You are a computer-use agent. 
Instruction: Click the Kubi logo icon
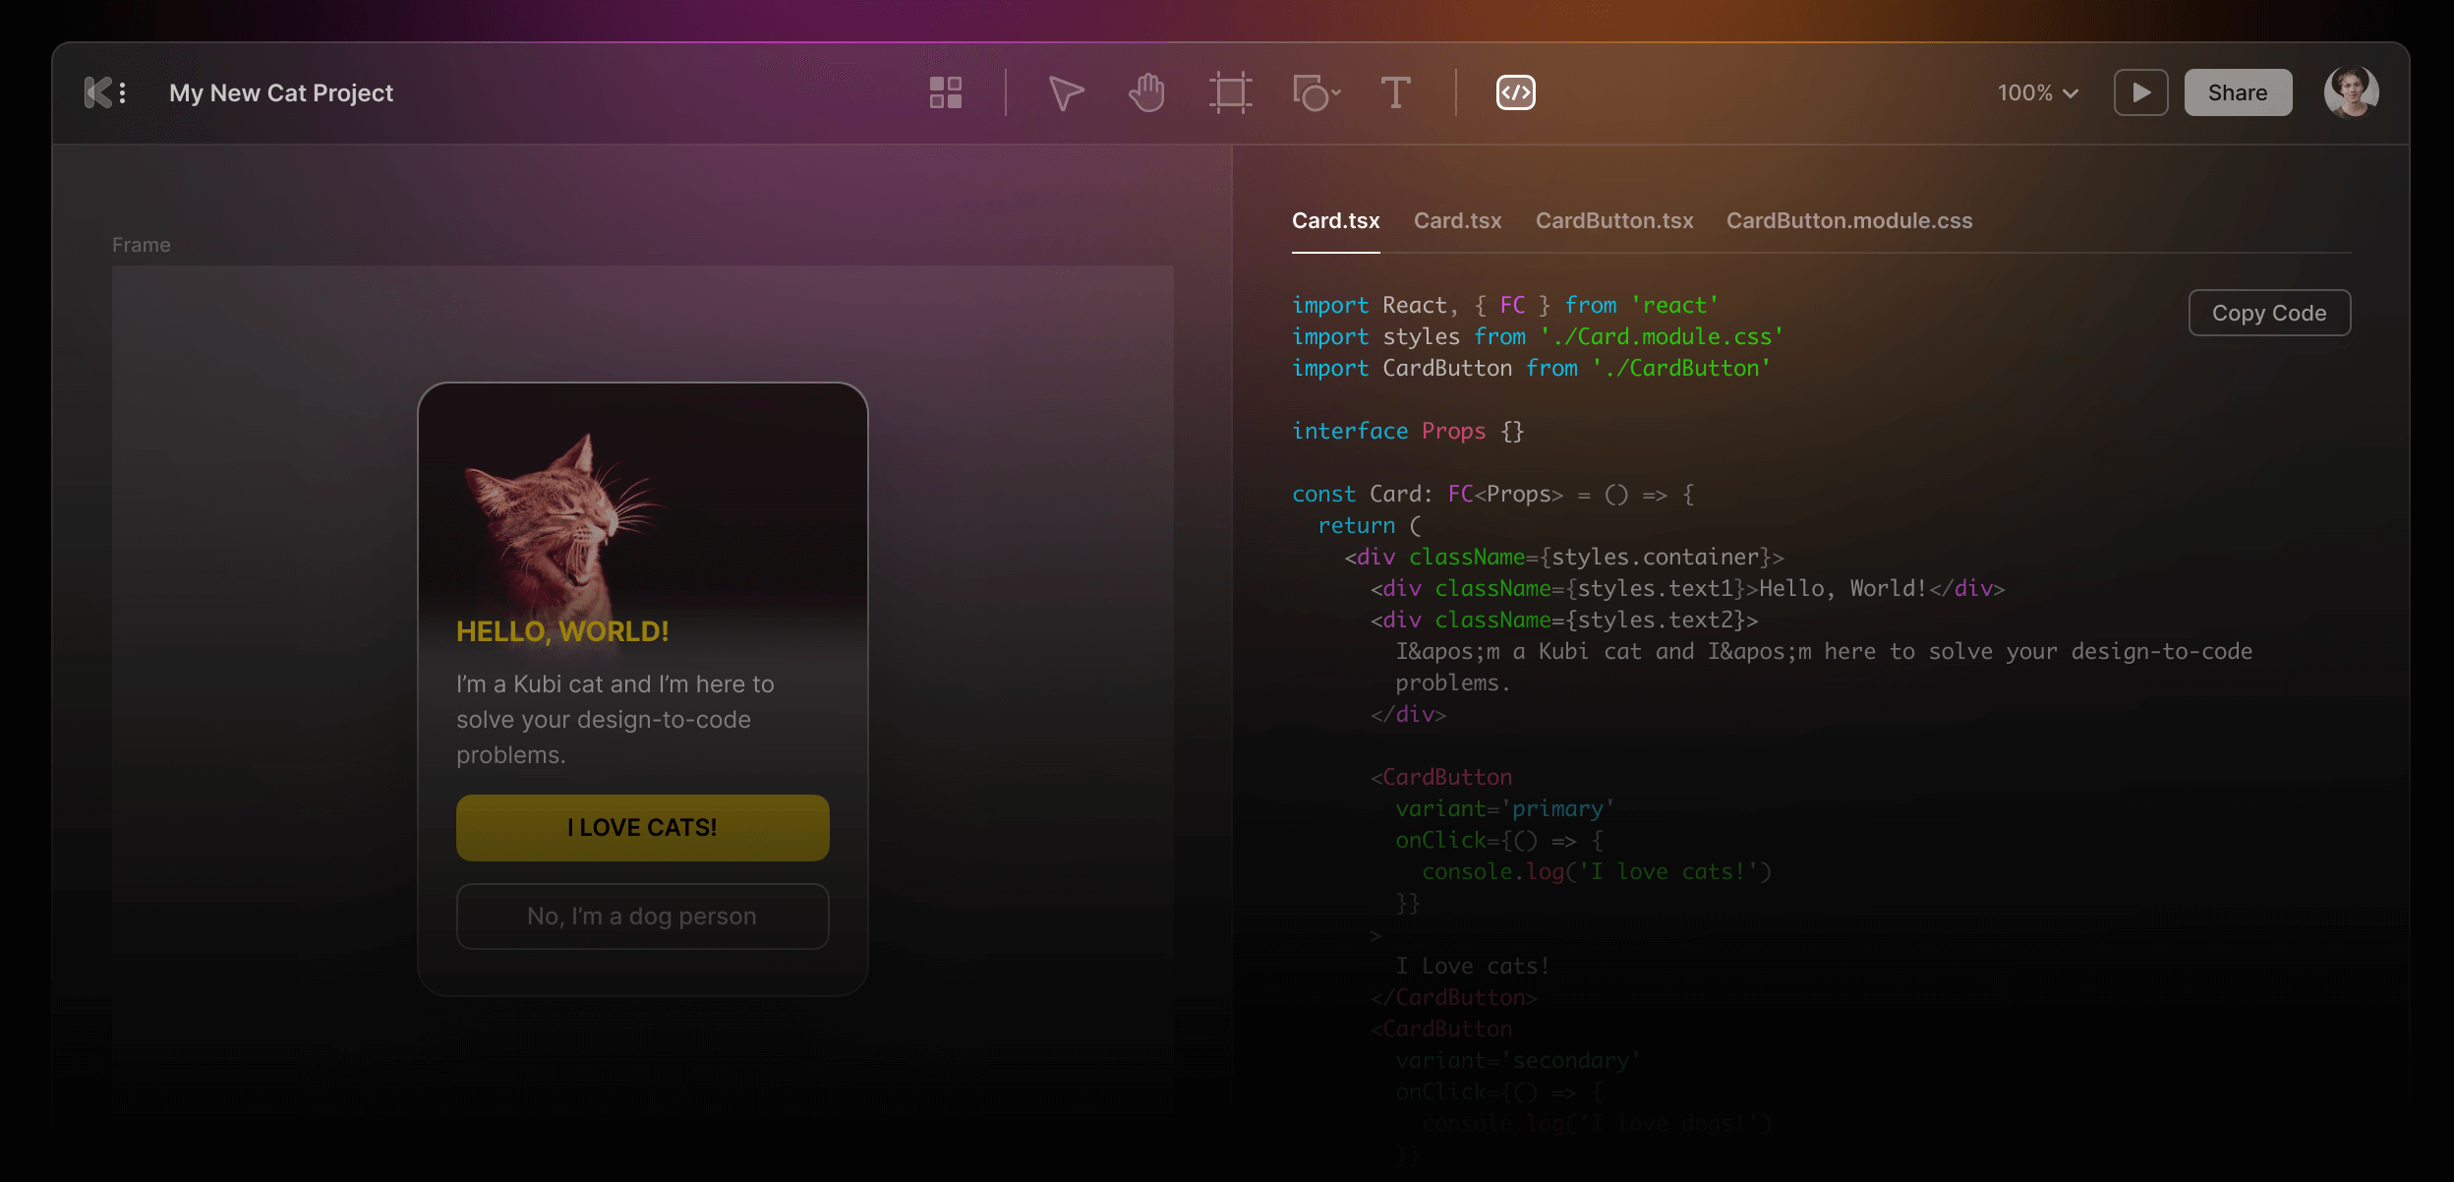97,92
